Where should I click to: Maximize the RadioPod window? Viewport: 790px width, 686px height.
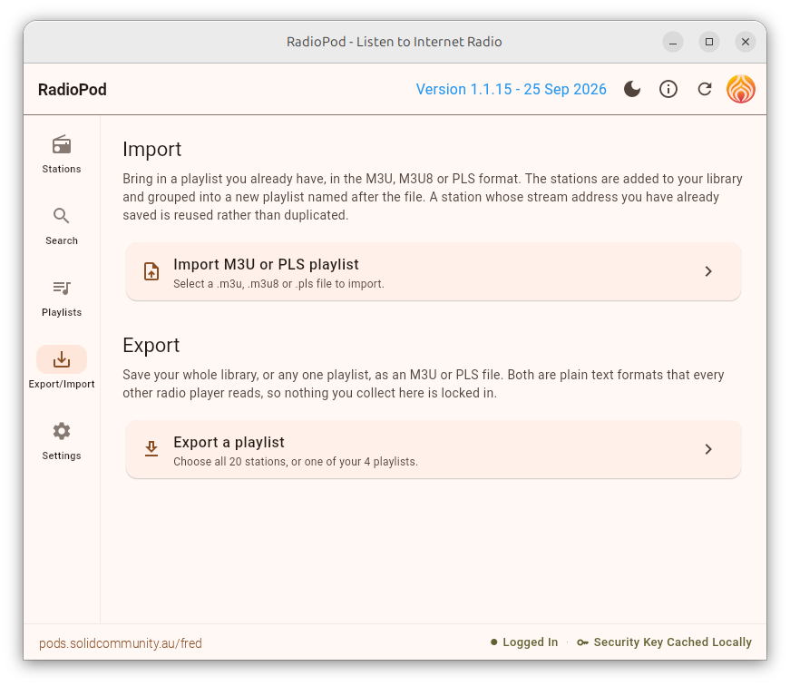[x=709, y=42]
